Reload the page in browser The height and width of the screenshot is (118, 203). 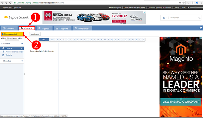[x=10, y=3]
